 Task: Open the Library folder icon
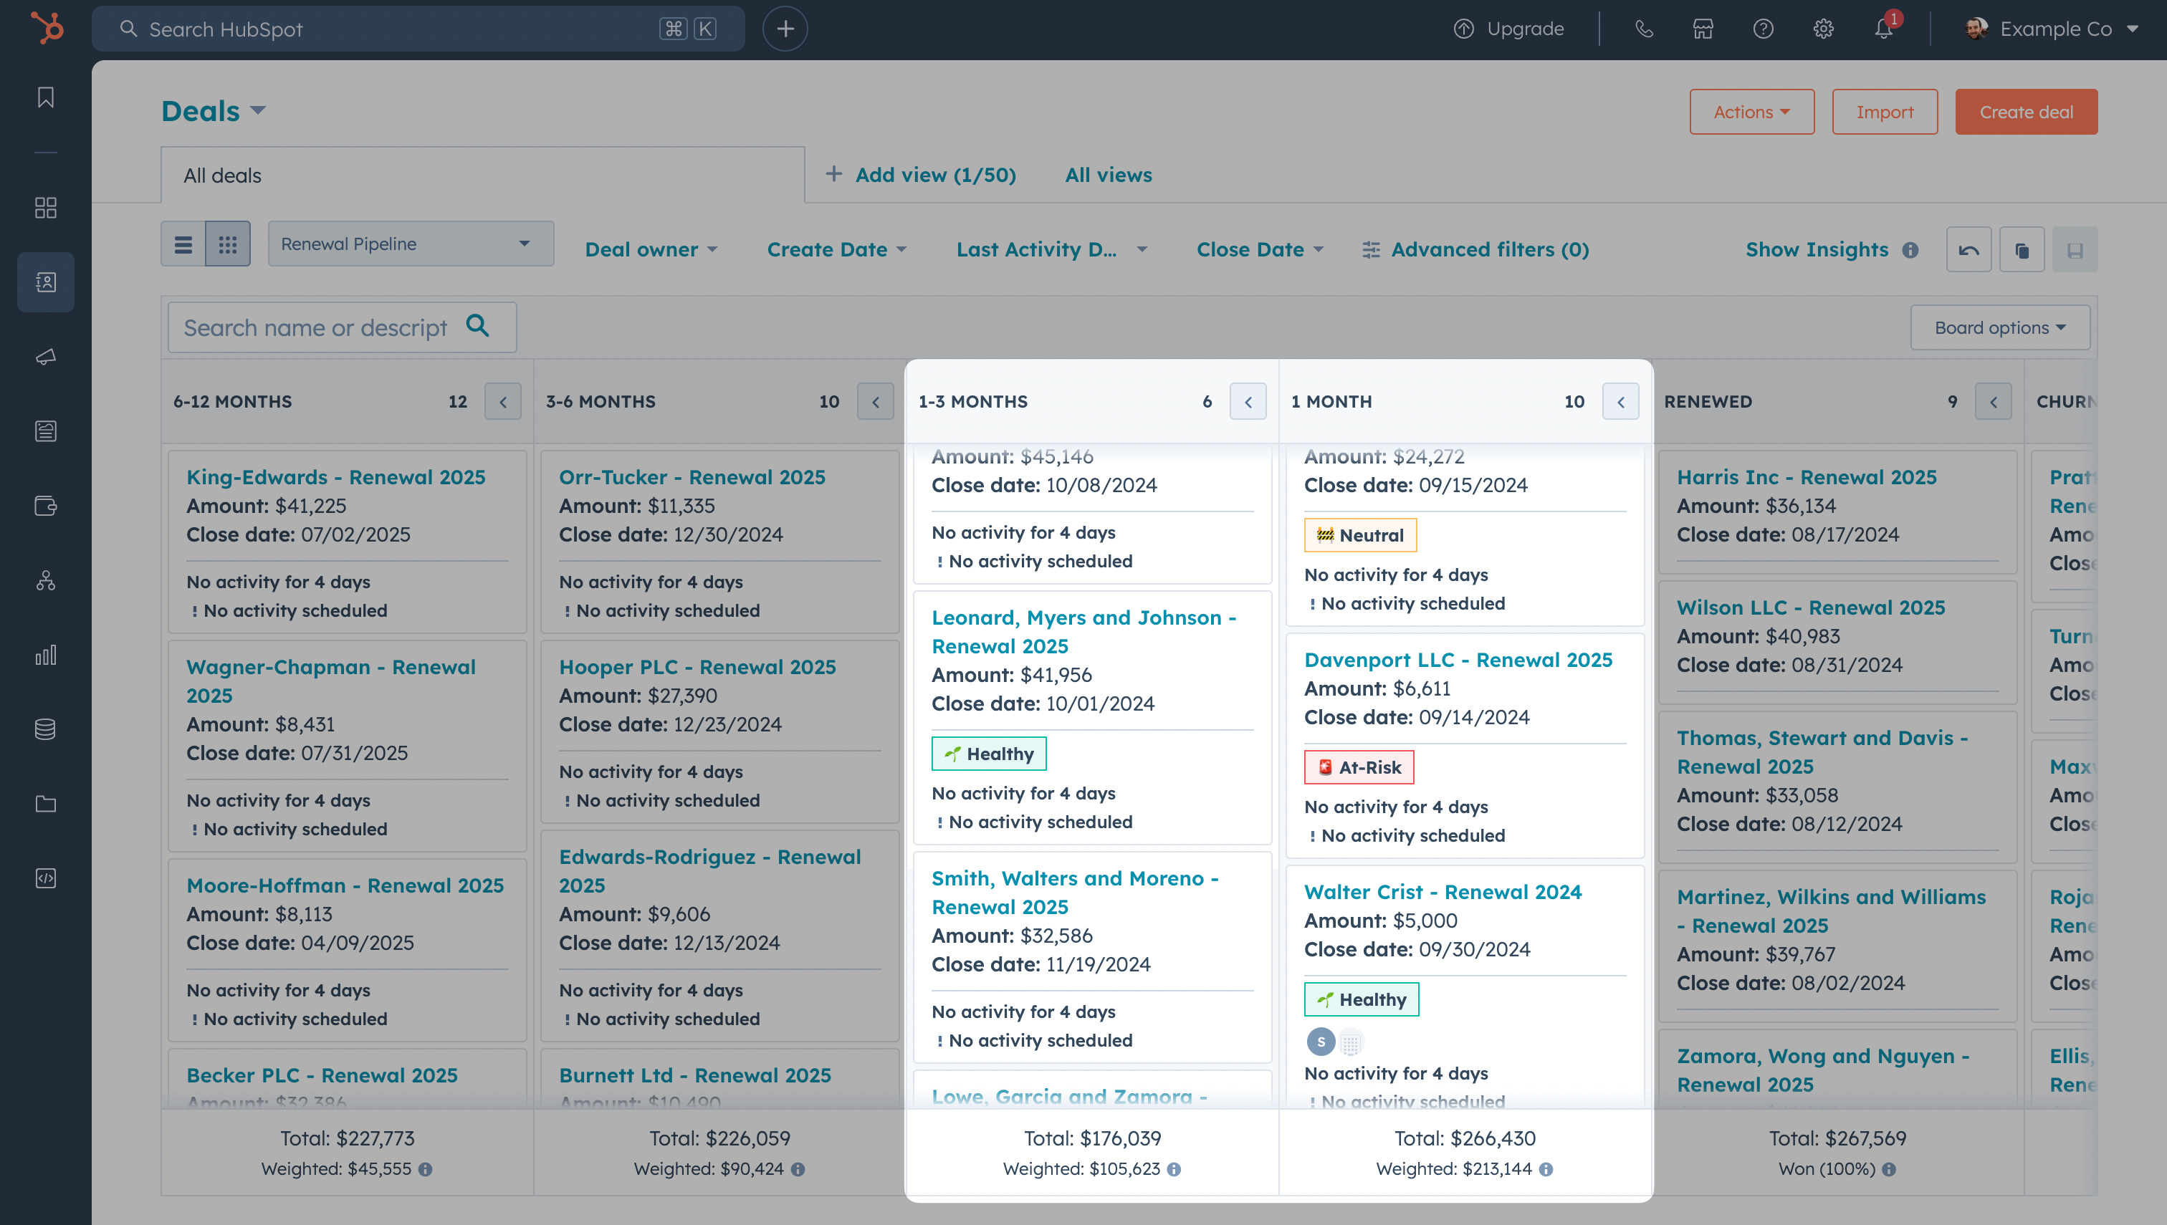45,804
